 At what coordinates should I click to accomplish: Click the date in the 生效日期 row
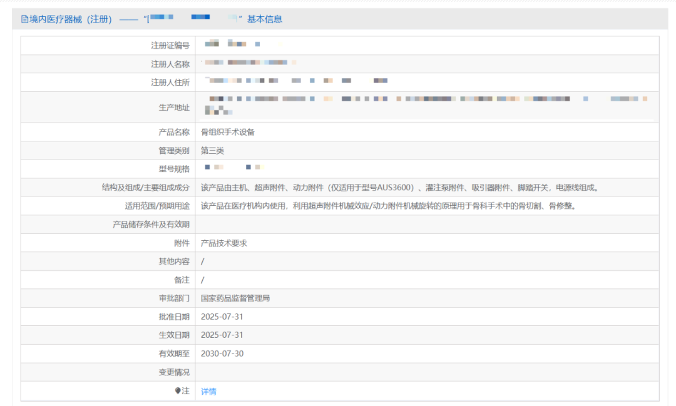pos(222,335)
